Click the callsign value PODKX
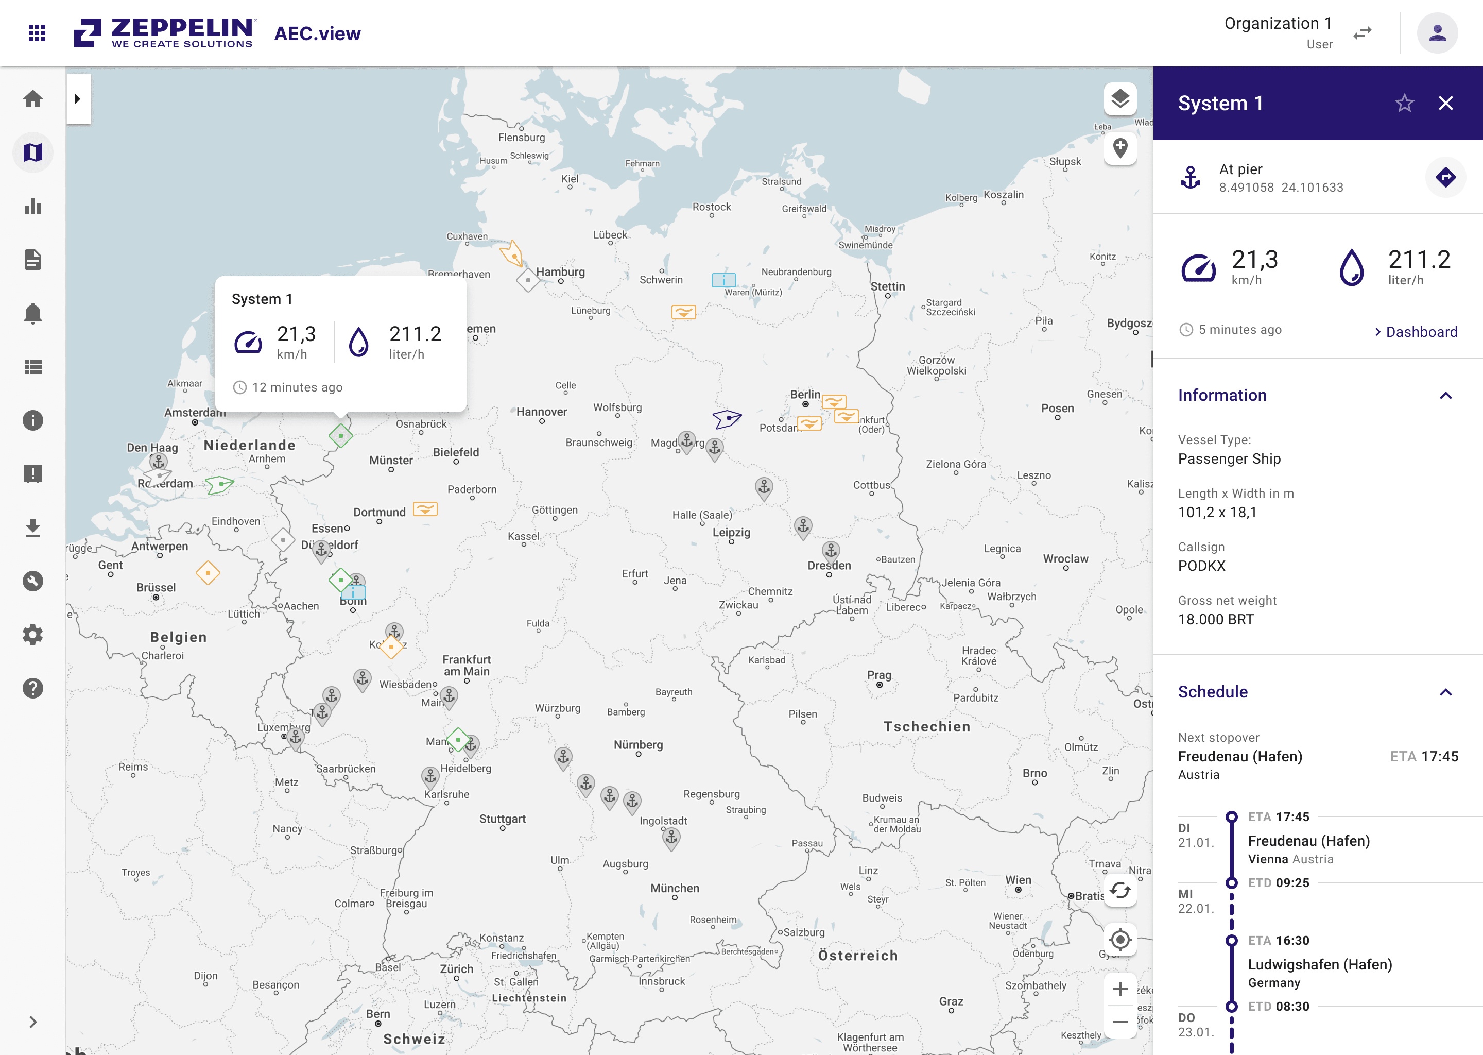The height and width of the screenshot is (1055, 1483). (1202, 566)
